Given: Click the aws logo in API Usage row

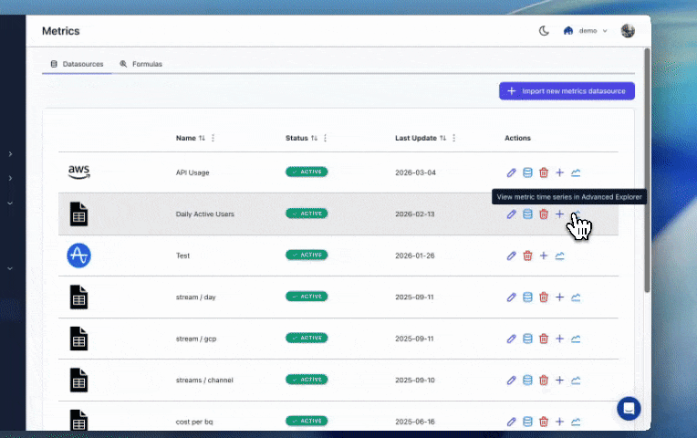Looking at the screenshot, I should pos(78,172).
